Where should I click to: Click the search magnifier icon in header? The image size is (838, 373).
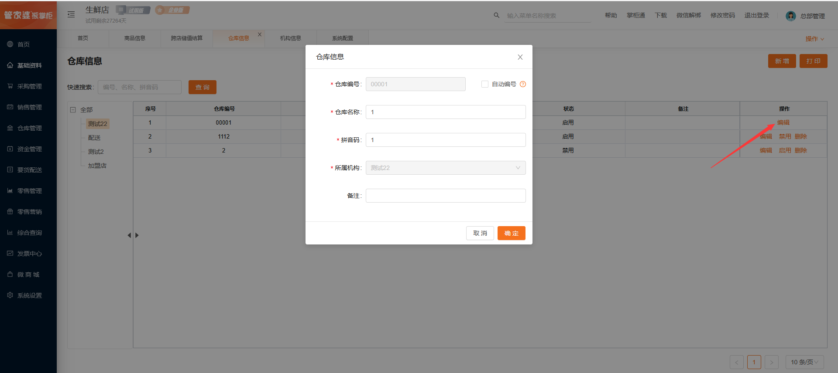coord(496,15)
